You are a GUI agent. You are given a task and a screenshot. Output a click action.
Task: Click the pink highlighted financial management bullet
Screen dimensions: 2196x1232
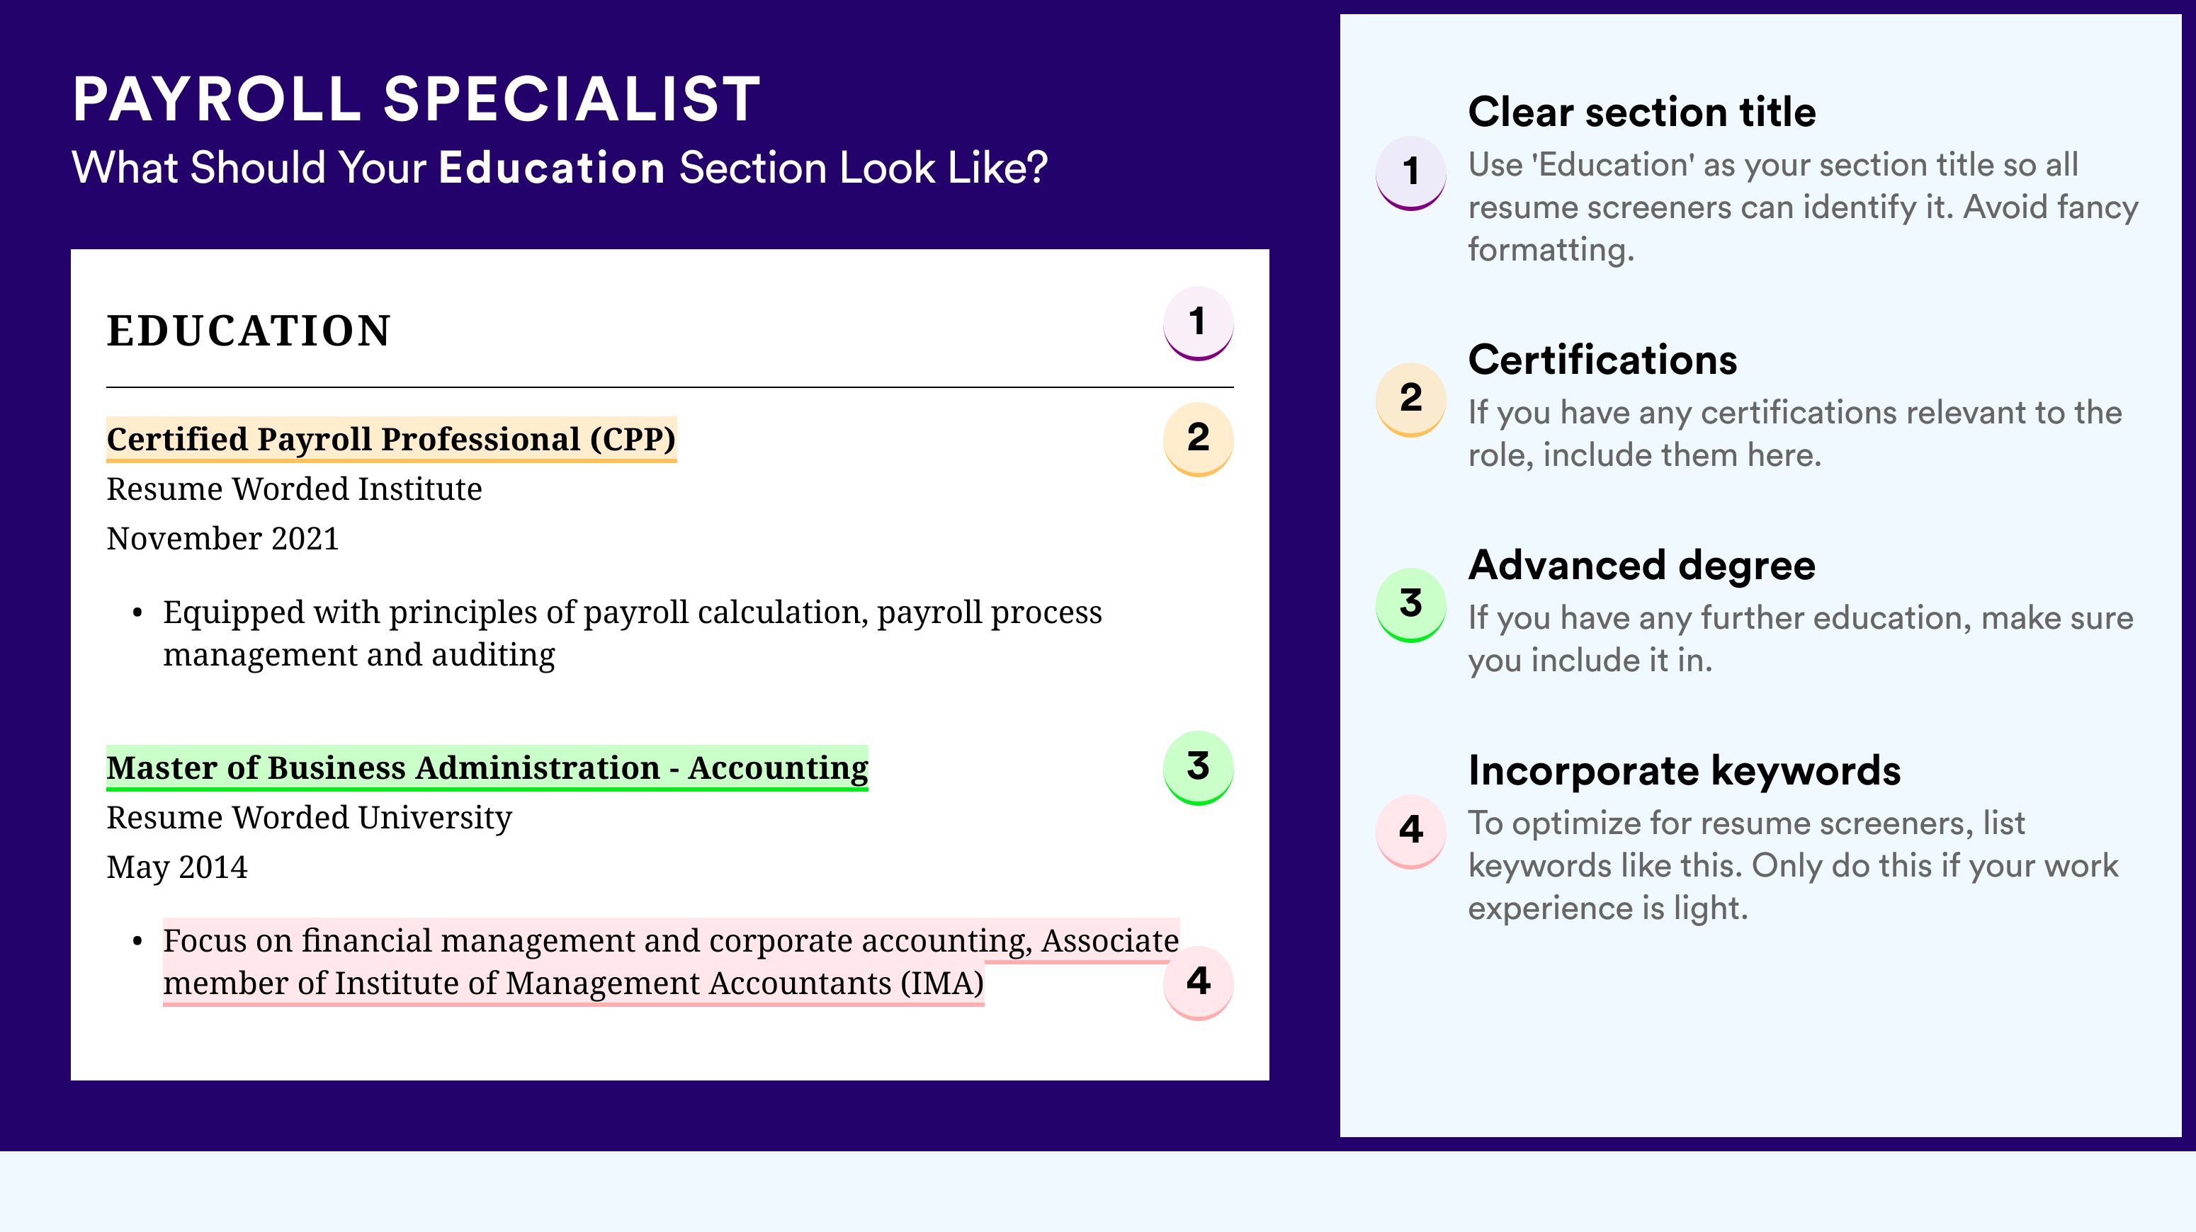(671, 962)
